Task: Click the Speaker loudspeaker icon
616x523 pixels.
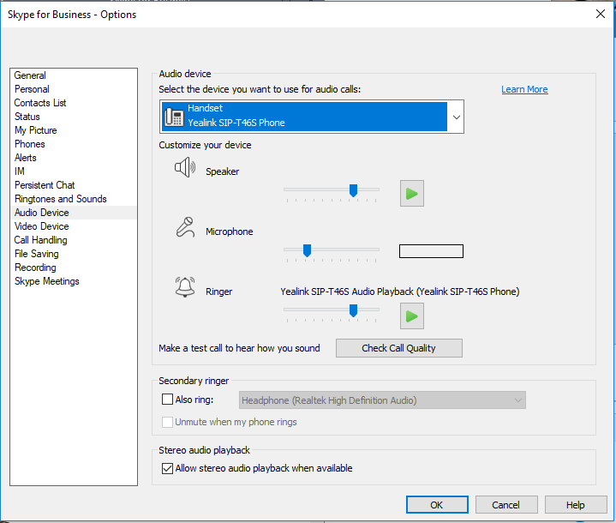Action: 185,167
